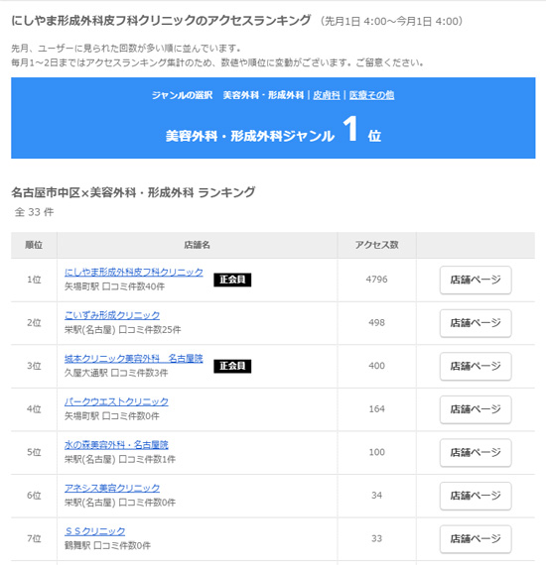Image resolution: width=546 pixels, height=565 pixels.
Task: Open 城本クリニック美容外科 名古屋院 link
Action: [134, 358]
